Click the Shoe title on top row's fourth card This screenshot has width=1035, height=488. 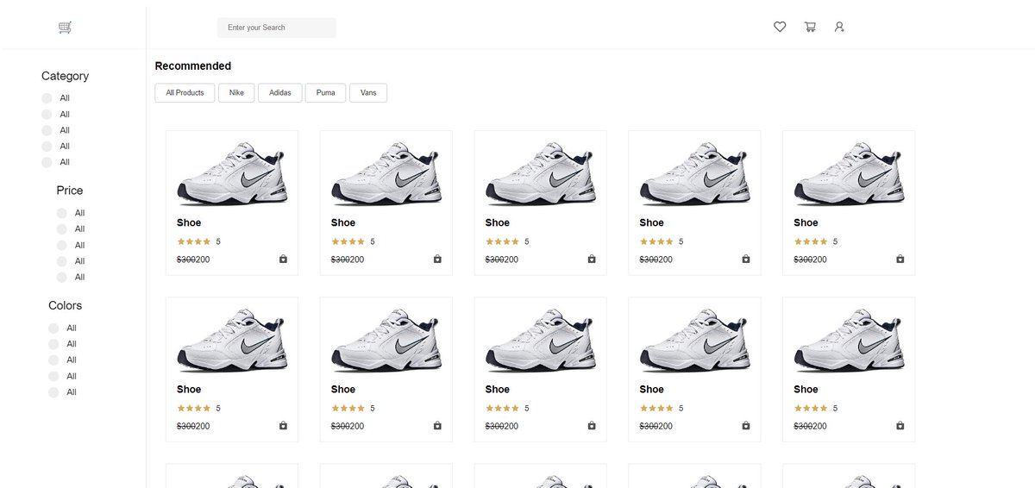pos(652,222)
